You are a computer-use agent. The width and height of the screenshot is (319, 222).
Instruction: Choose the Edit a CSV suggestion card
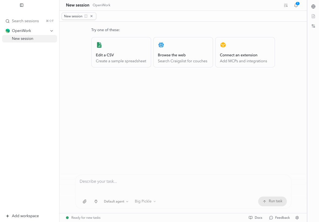(121, 52)
